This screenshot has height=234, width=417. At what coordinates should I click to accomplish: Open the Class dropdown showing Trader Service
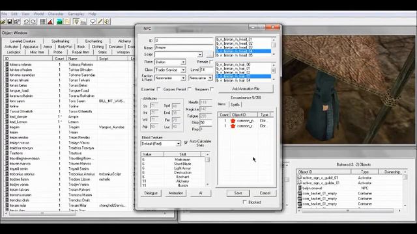(183, 70)
